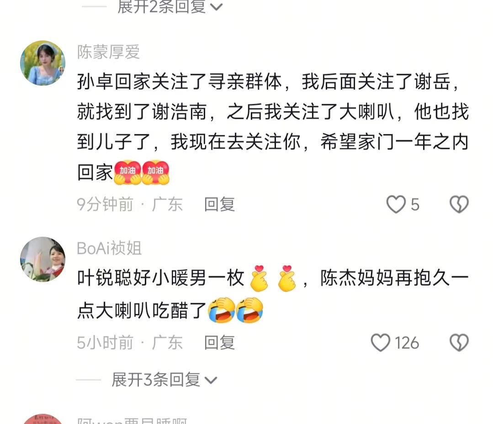Screen dimensions: 493x424
Task: Expand the 2 replies at top
Action: point(170,6)
